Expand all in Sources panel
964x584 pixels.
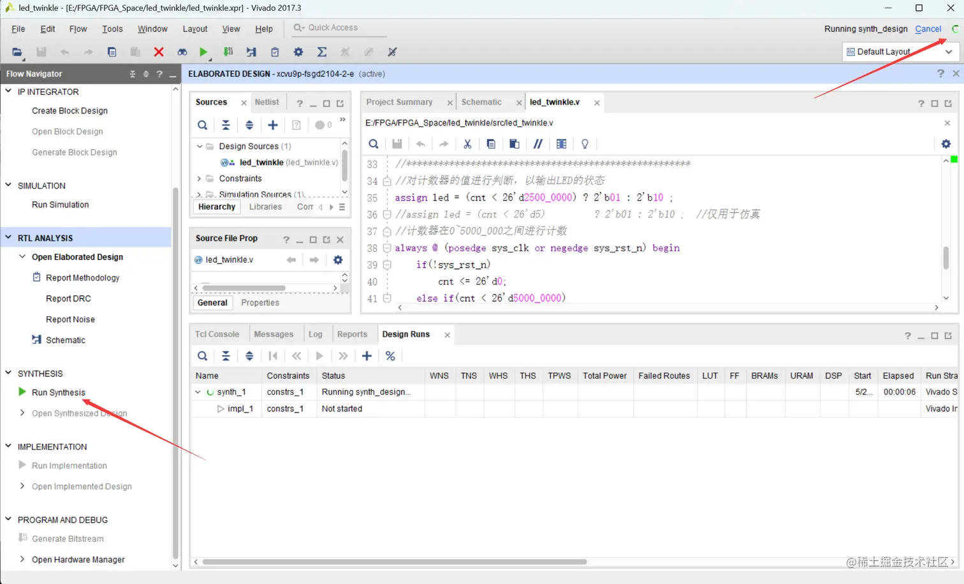[249, 125]
